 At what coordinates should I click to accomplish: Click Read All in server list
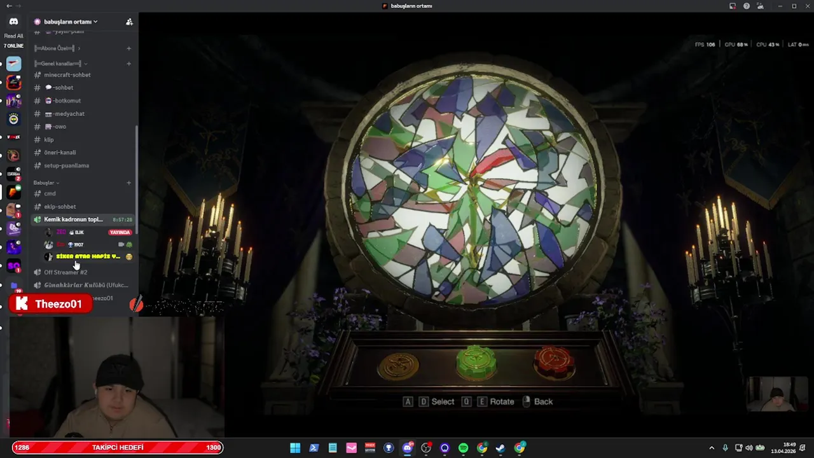point(13,36)
